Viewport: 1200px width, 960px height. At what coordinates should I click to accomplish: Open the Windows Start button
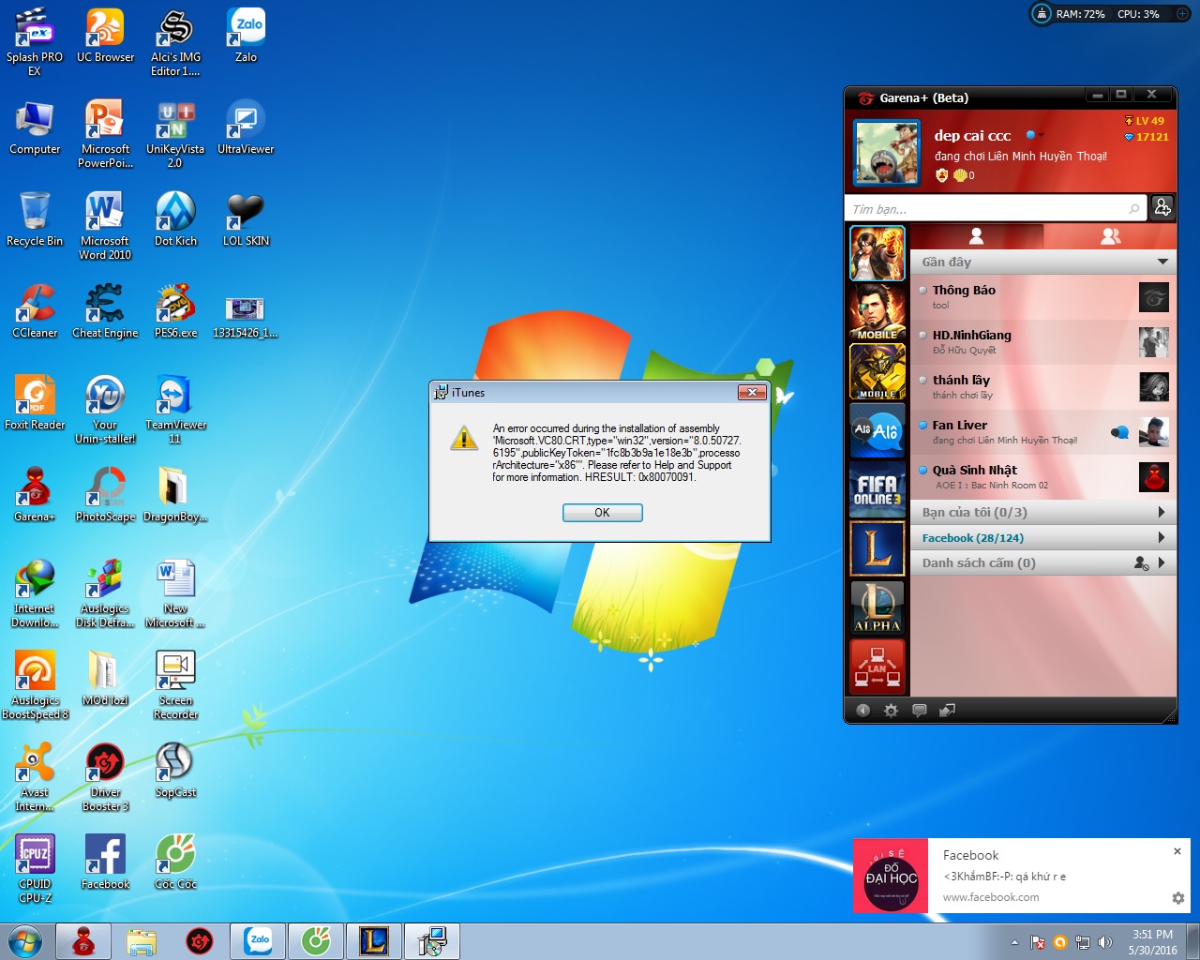point(25,941)
